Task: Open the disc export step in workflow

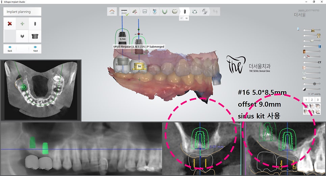Action: [x=205, y=11]
